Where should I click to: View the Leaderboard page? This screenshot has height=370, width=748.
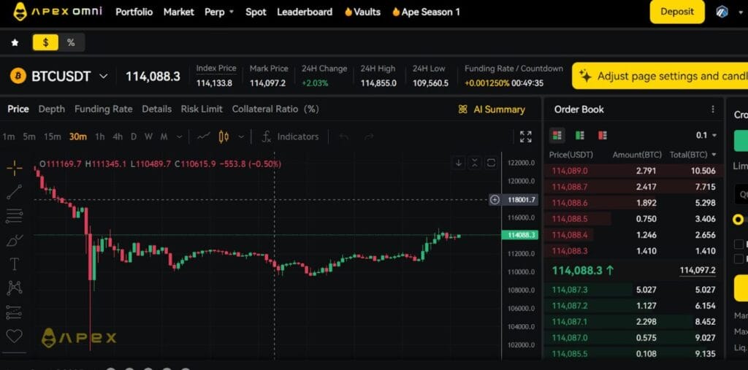pyautogui.click(x=305, y=12)
